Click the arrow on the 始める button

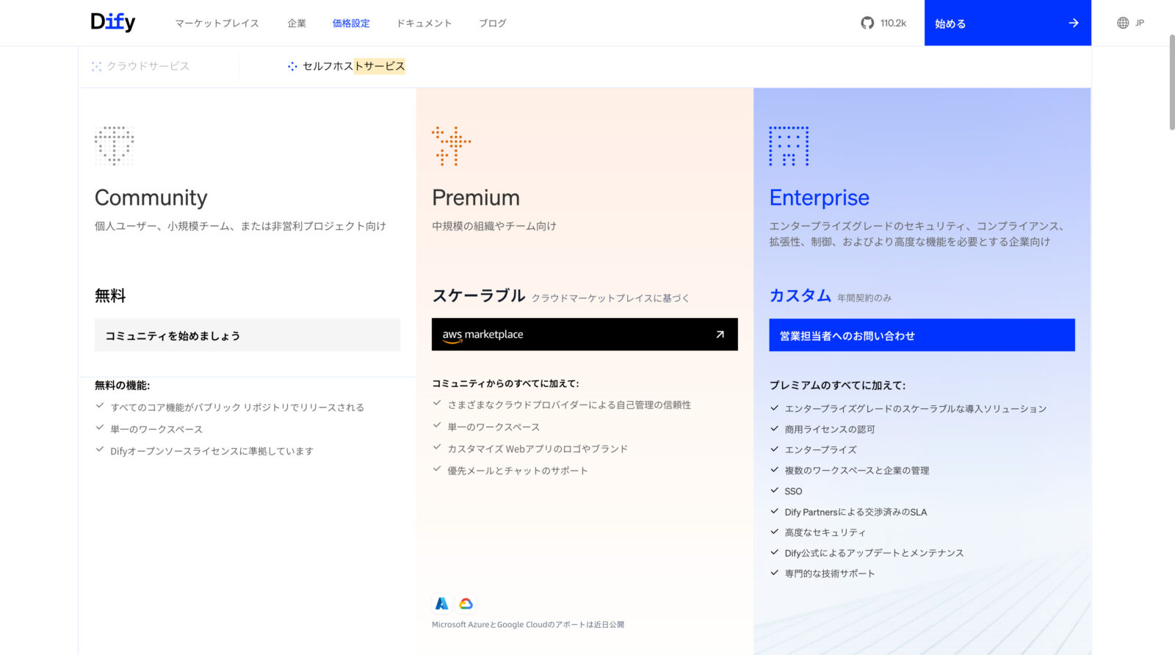(1074, 23)
